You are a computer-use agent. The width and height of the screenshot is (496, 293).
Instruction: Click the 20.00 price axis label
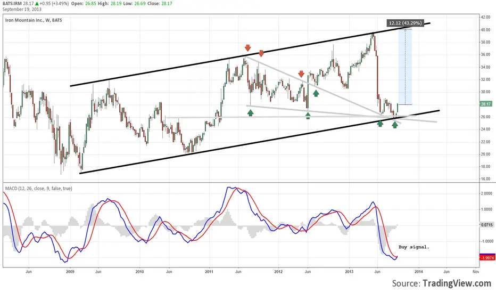coord(485,154)
